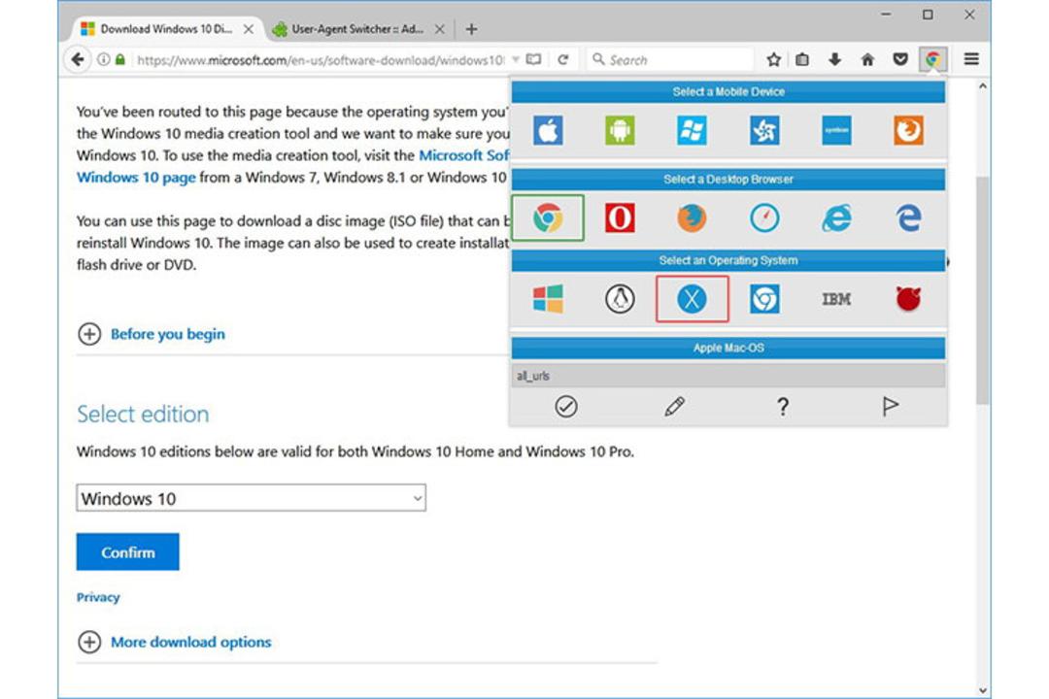This screenshot has width=1049, height=699.
Task: Pick the FreeBSD operating system icon
Action: click(908, 299)
